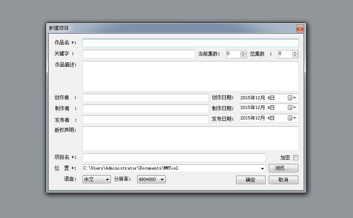The image size is (353, 218).
Task: Increase the 总集数 value with up arrow
Action: (x=295, y=52)
